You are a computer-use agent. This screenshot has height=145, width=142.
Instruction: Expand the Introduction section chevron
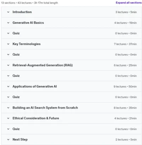(8, 12)
